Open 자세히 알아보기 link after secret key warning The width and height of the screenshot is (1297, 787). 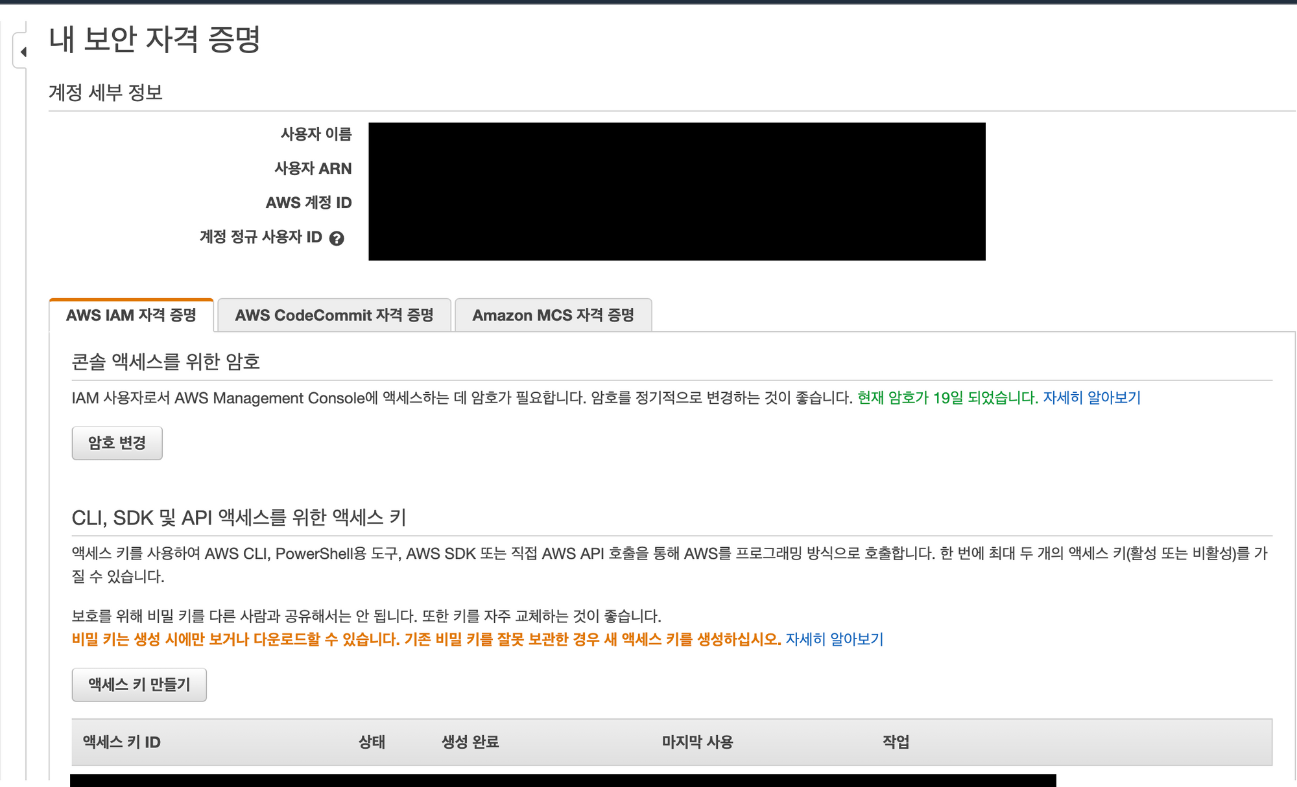(834, 639)
